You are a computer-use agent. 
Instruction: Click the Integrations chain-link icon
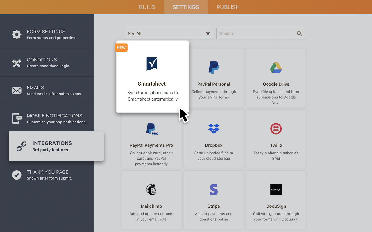(22, 146)
